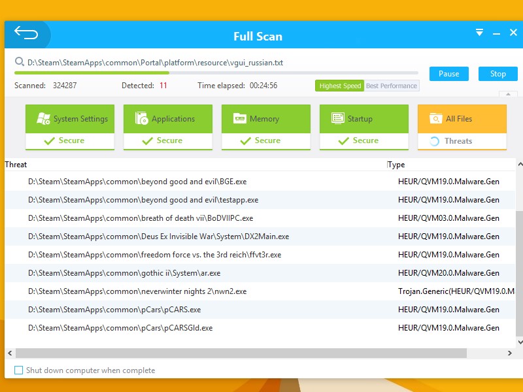
Task: Click the vertical scrollbar thumb
Action: (519, 273)
